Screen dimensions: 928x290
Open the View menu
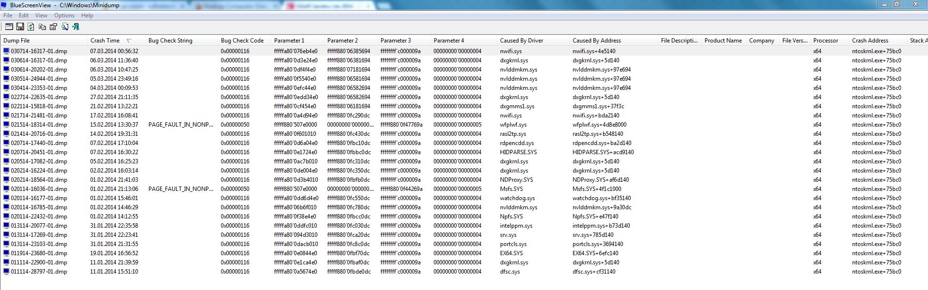42,15
